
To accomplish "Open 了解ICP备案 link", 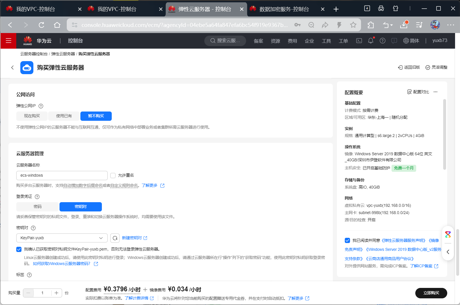I will tap(424, 266).
